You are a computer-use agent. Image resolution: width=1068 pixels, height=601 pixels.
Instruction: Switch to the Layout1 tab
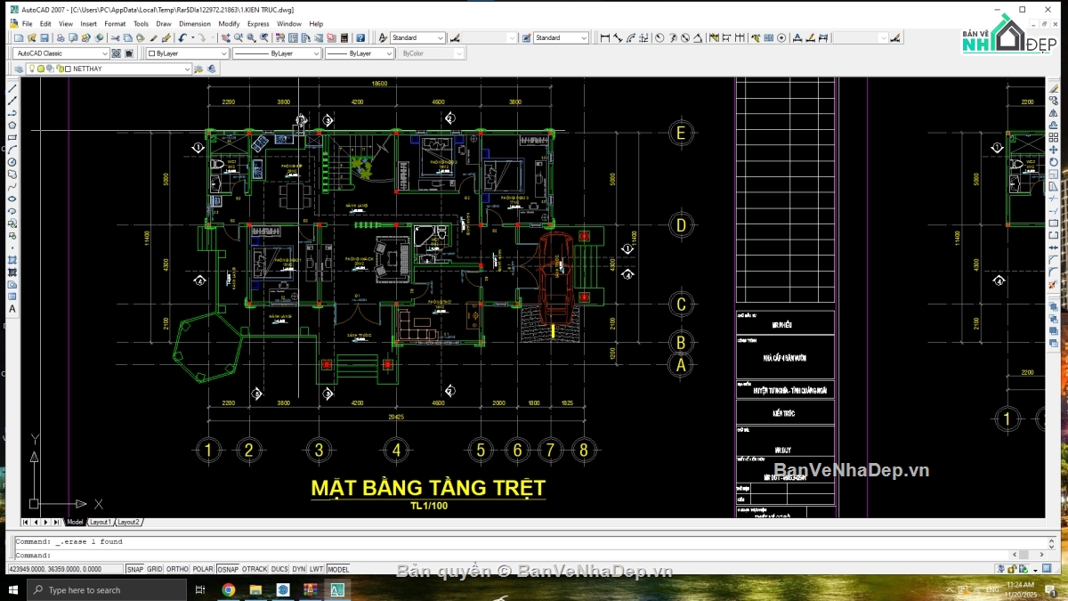point(101,522)
